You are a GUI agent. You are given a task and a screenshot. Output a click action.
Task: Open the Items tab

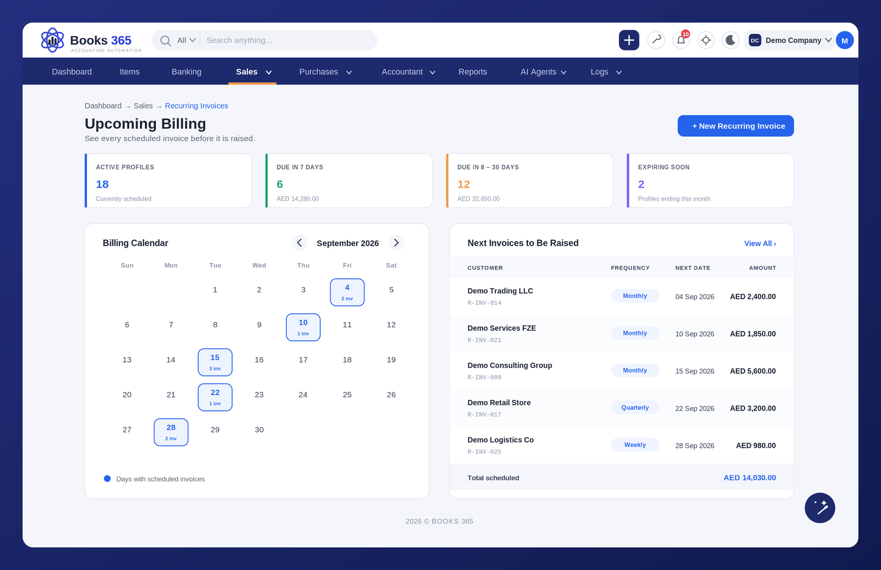(x=129, y=72)
